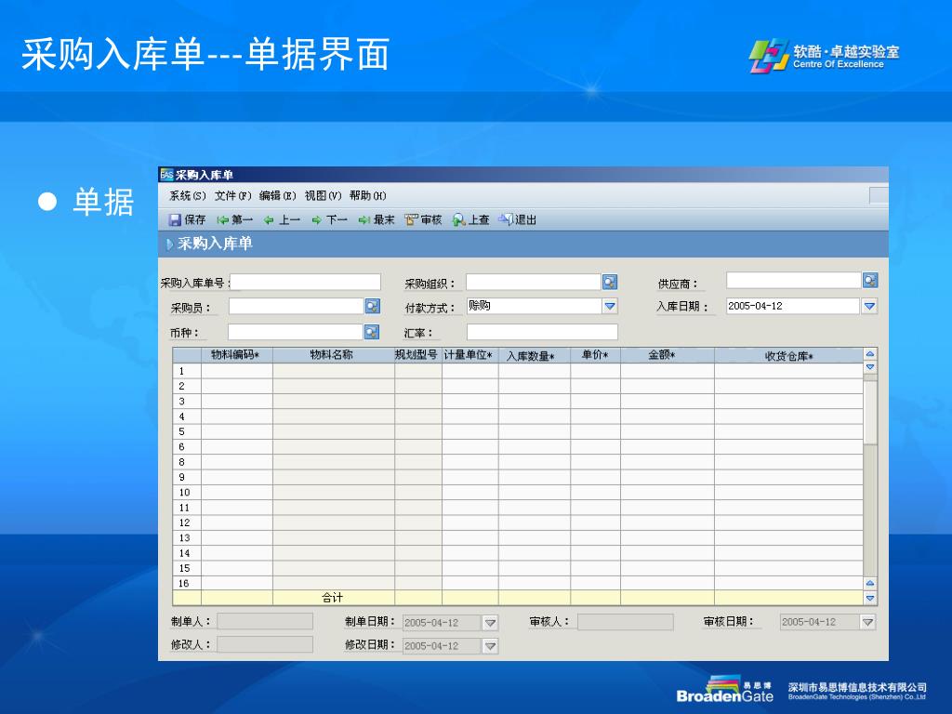Viewport: 952px width, 714px height.
Task: Click the 入库日期 date field
Action: 793,307
